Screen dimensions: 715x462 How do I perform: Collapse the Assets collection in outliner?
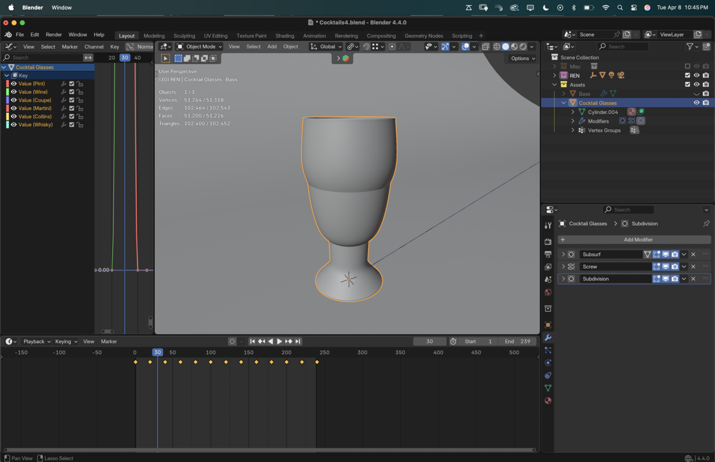pos(555,85)
